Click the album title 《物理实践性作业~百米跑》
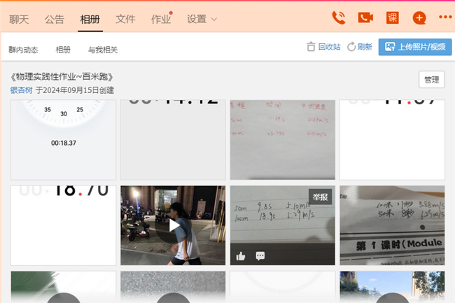455x303 pixels. [62, 77]
